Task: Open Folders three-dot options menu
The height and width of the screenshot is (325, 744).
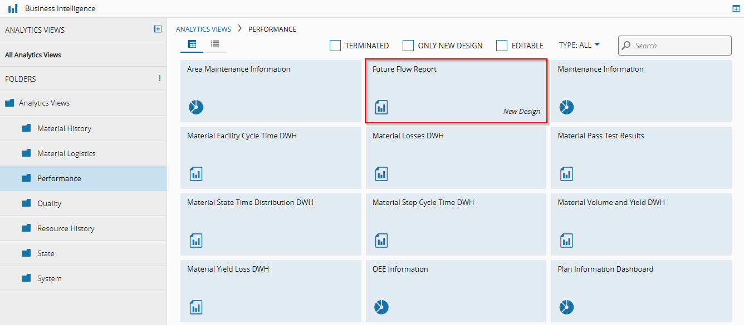Action: [x=159, y=78]
